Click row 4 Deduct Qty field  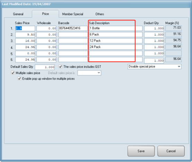[154, 47]
